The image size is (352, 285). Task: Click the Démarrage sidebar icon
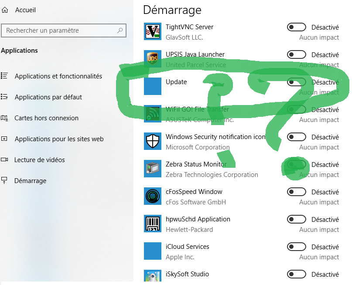coord(4,180)
